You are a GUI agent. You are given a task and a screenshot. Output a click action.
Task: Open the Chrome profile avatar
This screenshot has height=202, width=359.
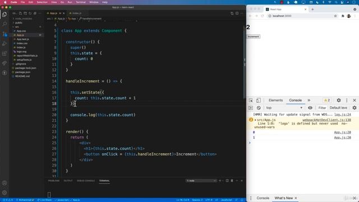click(349, 16)
